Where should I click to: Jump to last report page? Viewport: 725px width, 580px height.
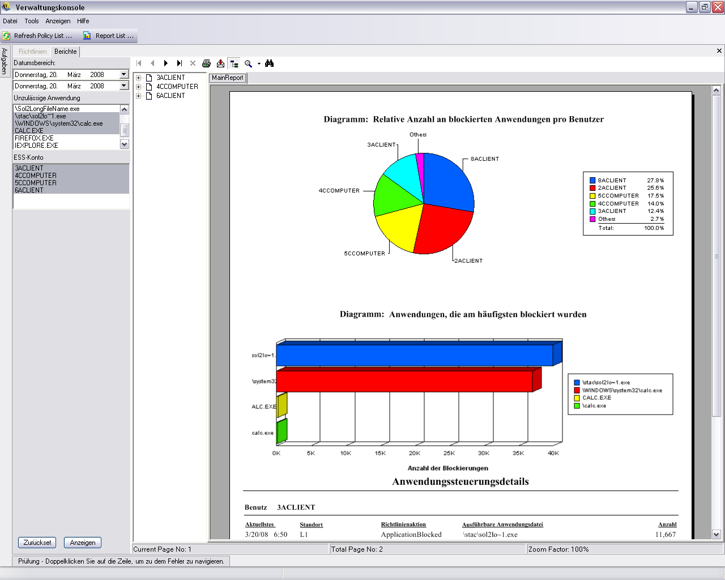point(179,63)
